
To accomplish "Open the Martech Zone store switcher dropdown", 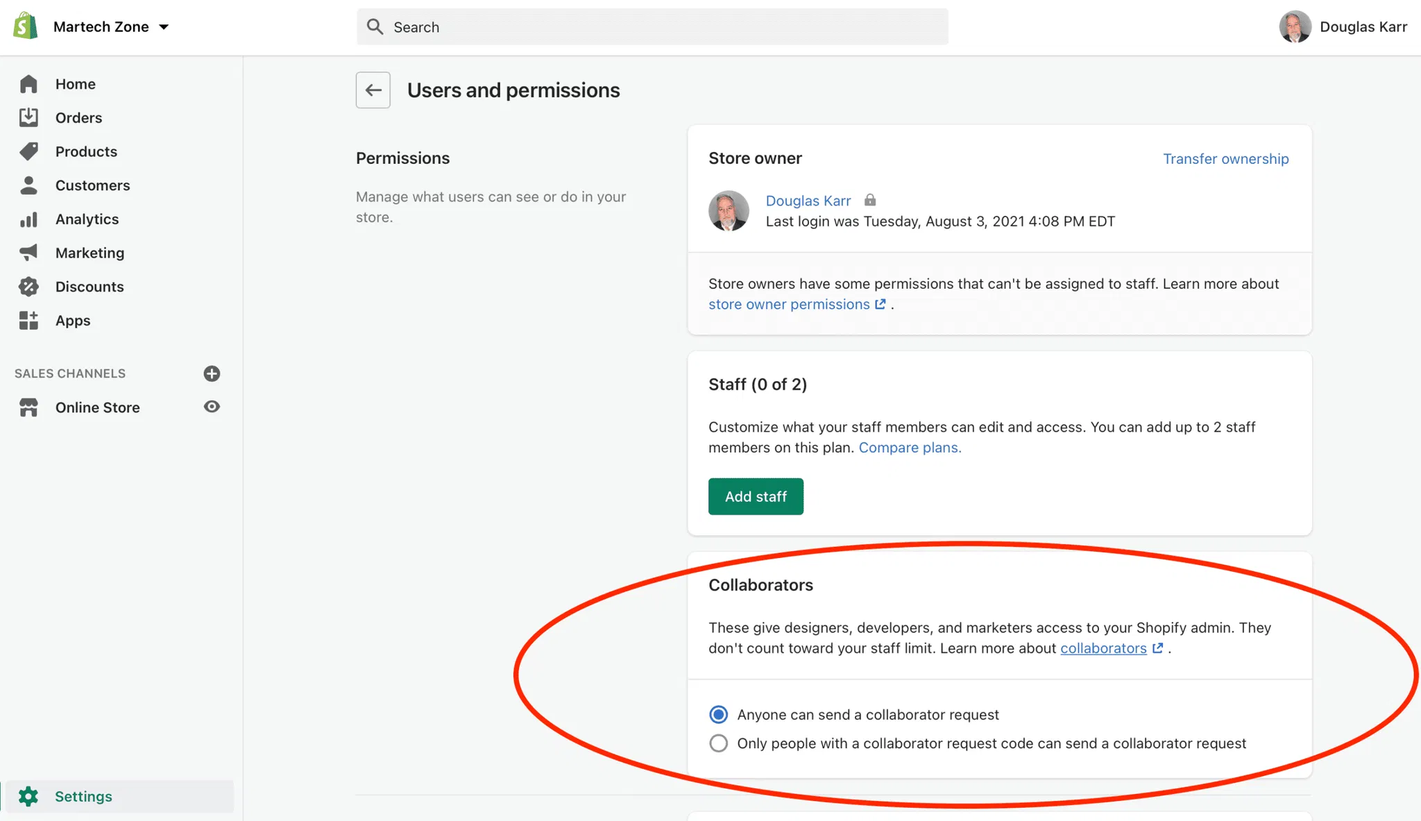I will (111, 26).
